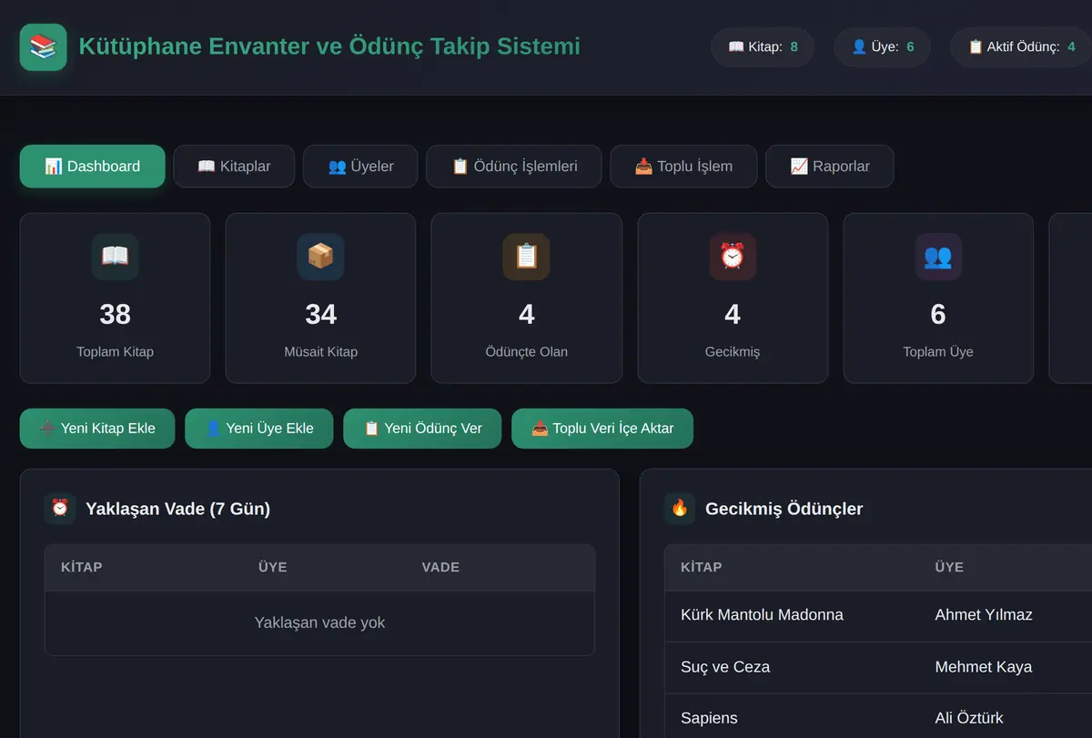Go to the Üyeler tab
This screenshot has height=738, width=1092.
coord(360,167)
